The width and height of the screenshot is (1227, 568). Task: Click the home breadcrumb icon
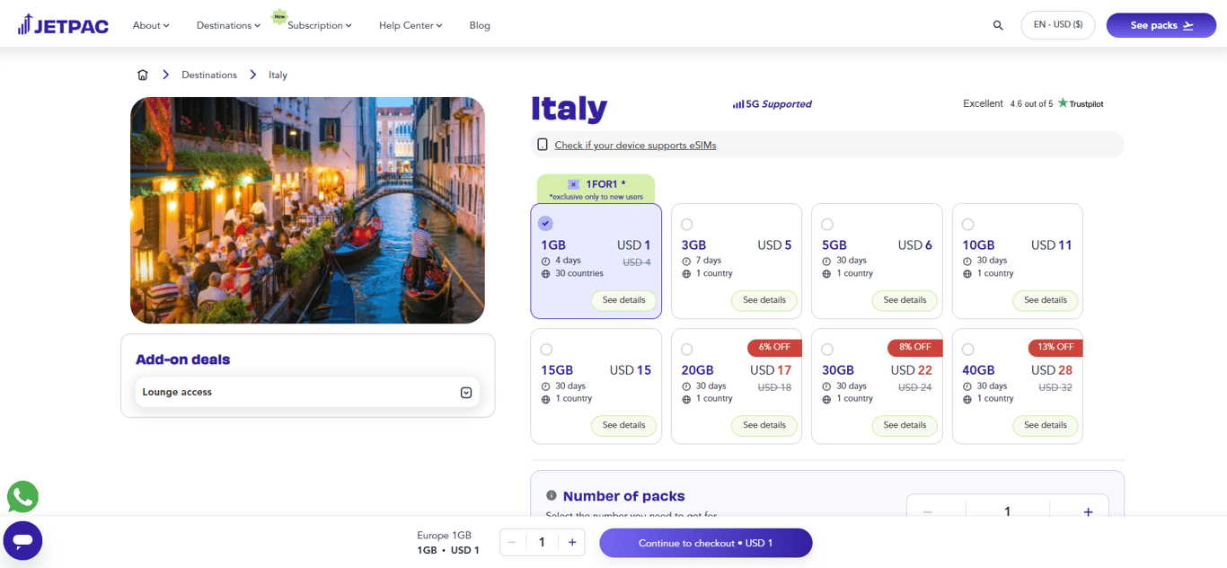tap(143, 75)
